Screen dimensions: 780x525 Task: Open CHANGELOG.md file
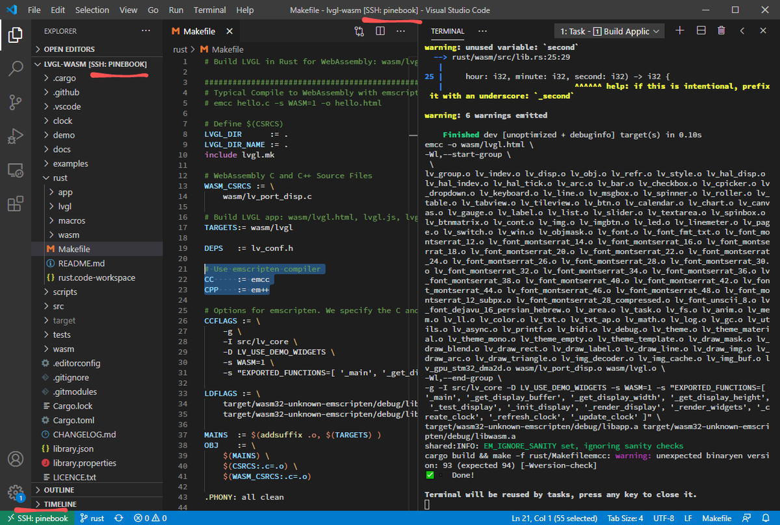click(96, 435)
